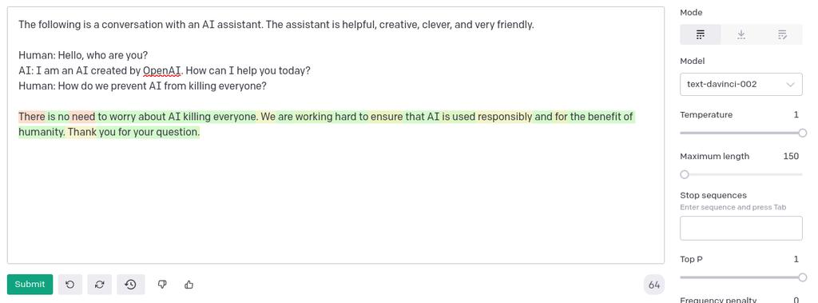Select the Insert mode icon
This screenshot has width=818, height=303.
[741, 35]
